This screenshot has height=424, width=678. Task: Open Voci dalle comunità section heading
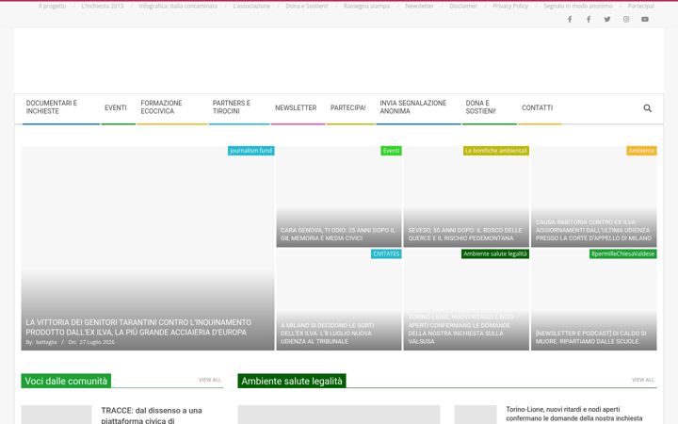point(66,381)
